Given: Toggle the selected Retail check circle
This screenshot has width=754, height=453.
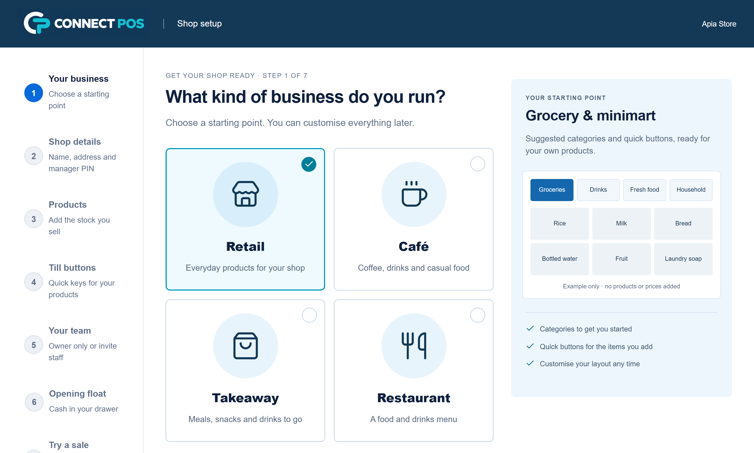Looking at the screenshot, I should pyautogui.click(x=309, y=164).
